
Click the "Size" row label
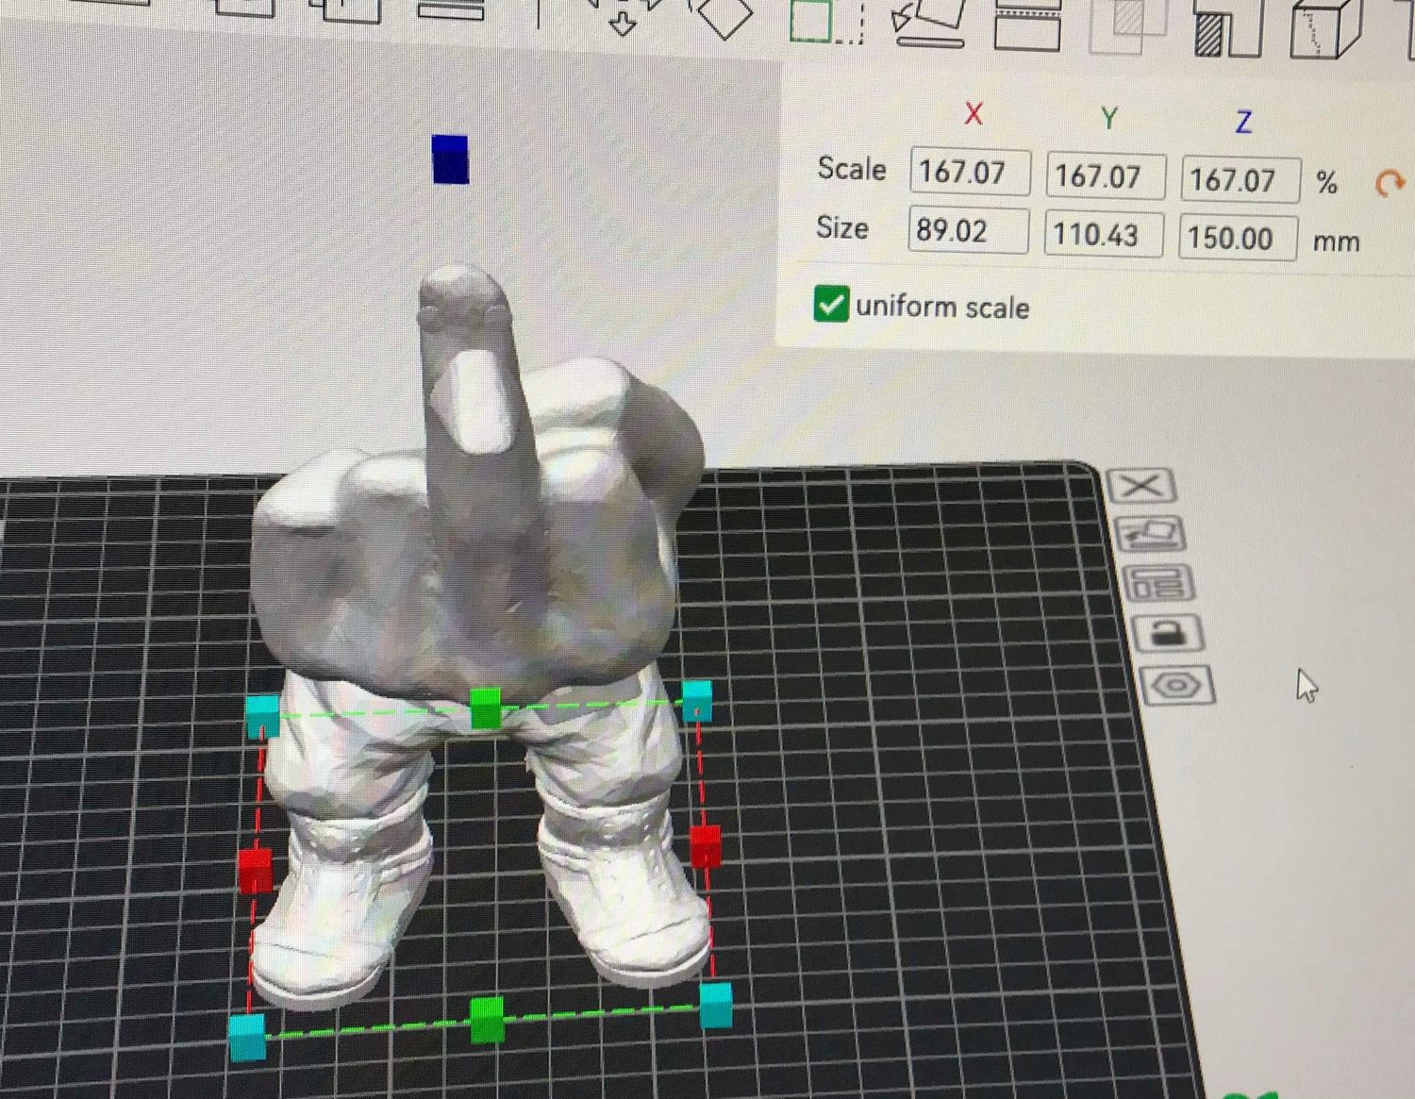[x=842, y=227]
